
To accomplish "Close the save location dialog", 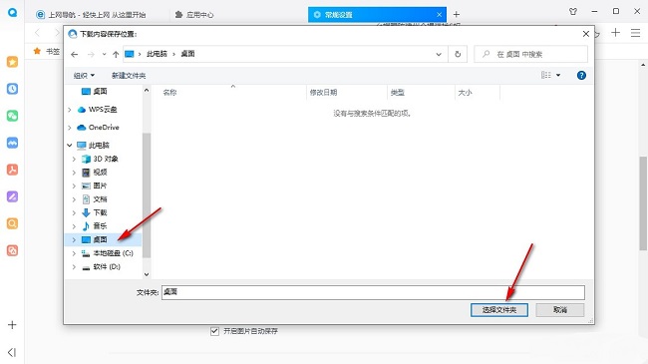I will click(585, 34).
